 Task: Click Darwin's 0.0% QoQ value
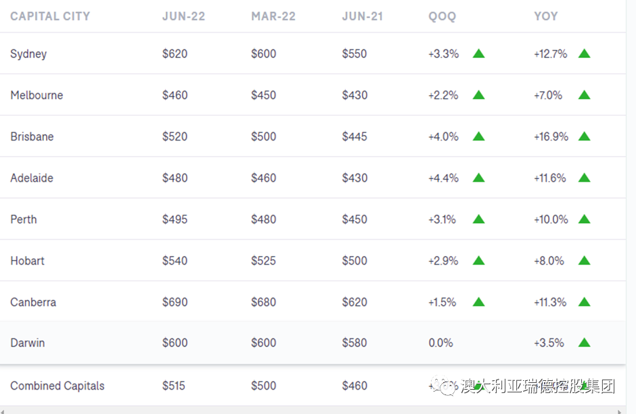[440, 343]
